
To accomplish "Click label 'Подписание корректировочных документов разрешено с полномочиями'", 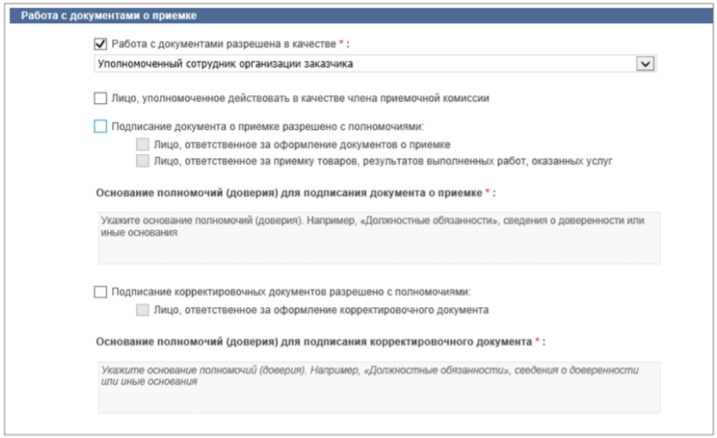I will (291, 292).
